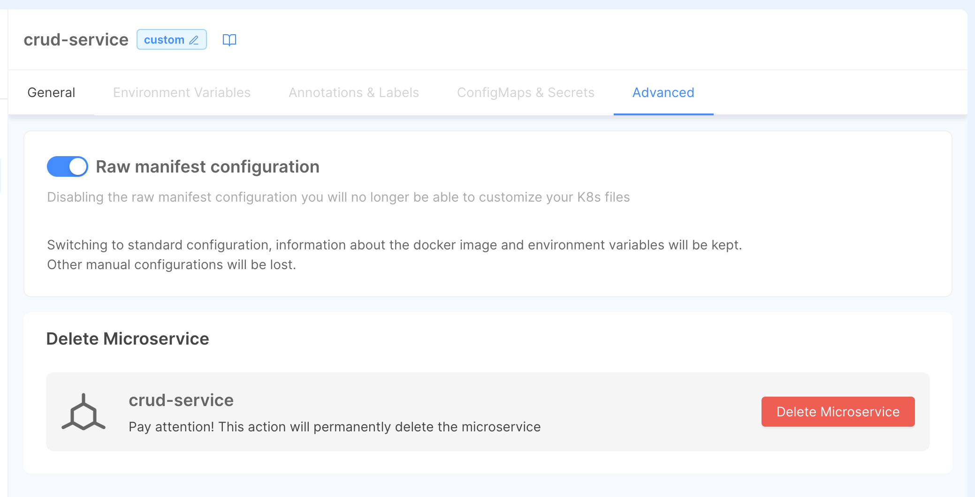Click the Raw manifest configuration heading
975x497 pixels.
click(207, 166)
